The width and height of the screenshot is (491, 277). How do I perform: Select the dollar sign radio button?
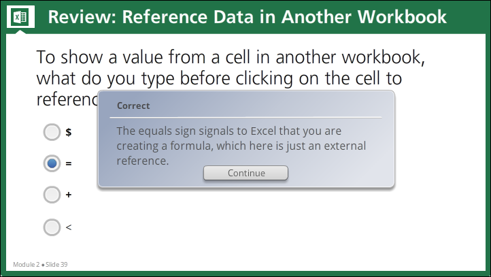[x=52, y=132]
